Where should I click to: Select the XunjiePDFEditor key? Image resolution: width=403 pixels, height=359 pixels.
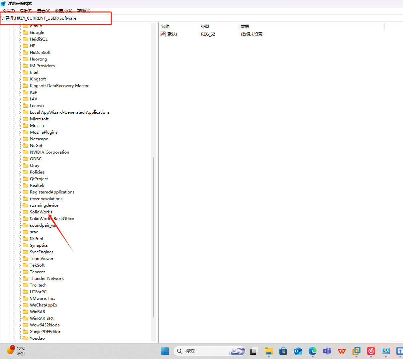(45, 331)
